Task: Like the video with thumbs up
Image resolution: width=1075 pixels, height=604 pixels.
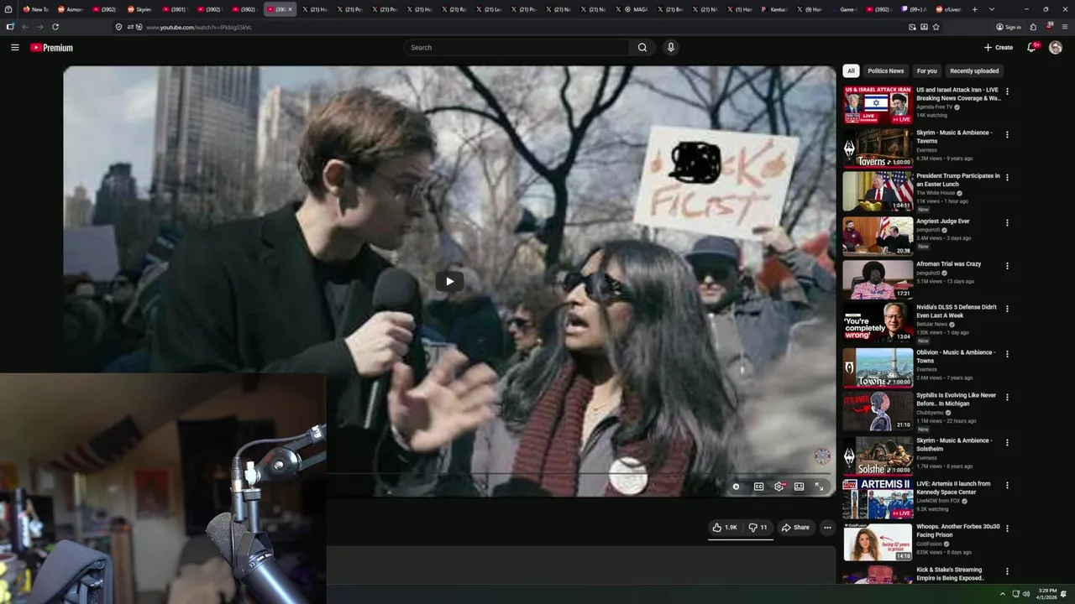Action: (x=725, y=528)
